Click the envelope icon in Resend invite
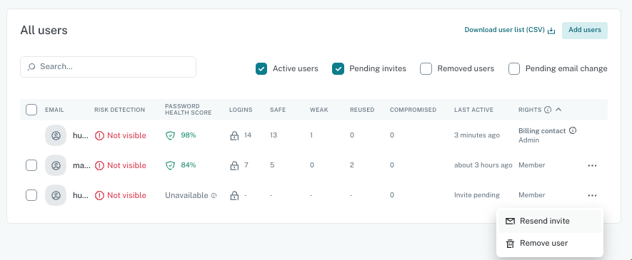This screenshot has height=260, width=632. click(510, 222)
